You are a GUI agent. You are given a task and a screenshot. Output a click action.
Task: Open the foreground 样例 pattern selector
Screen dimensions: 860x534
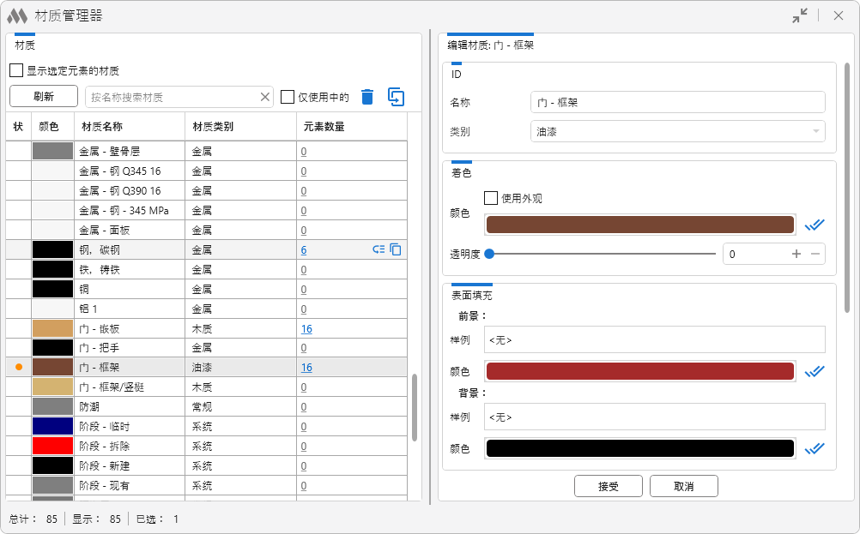[x=654, y=339]
